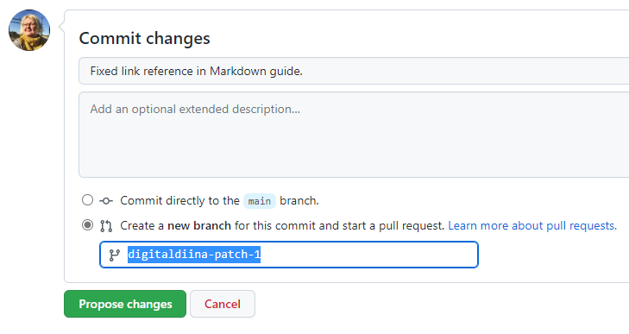Select 'Create a new branch' radio button

tap(87, 224)
